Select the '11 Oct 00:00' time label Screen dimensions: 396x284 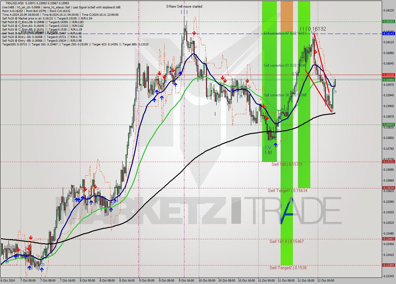[x=266, y=281]
